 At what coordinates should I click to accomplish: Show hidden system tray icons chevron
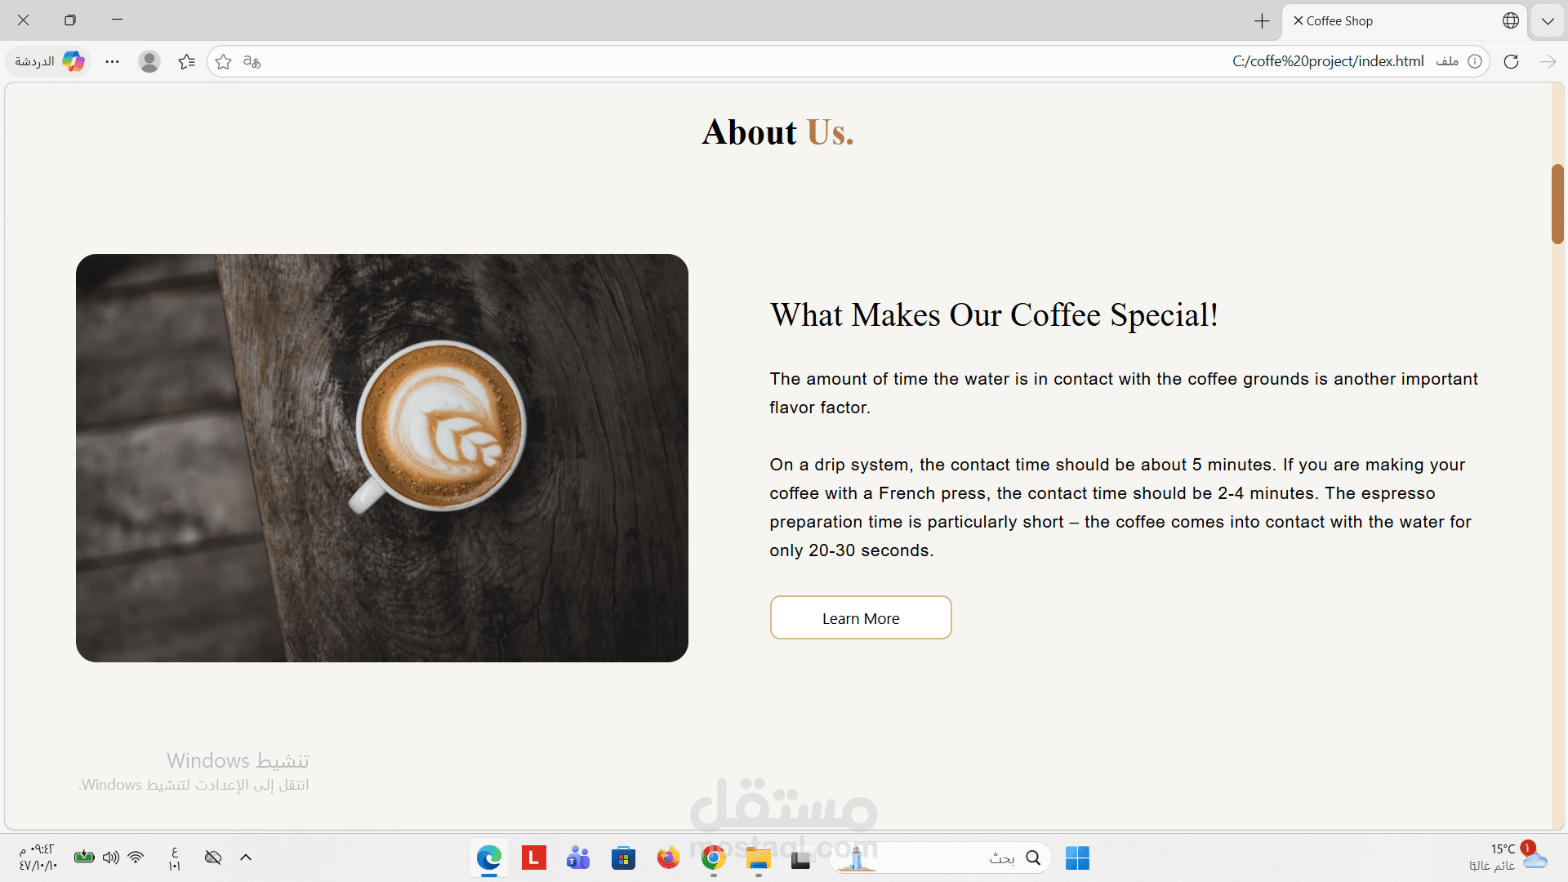[246, 857]
